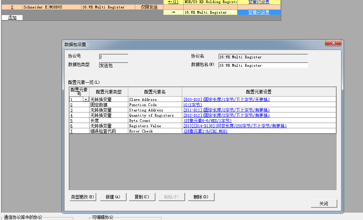The image size is (363, 220).
Task: Open the Registers Value [D13] setting link
Action: point(235,126)
